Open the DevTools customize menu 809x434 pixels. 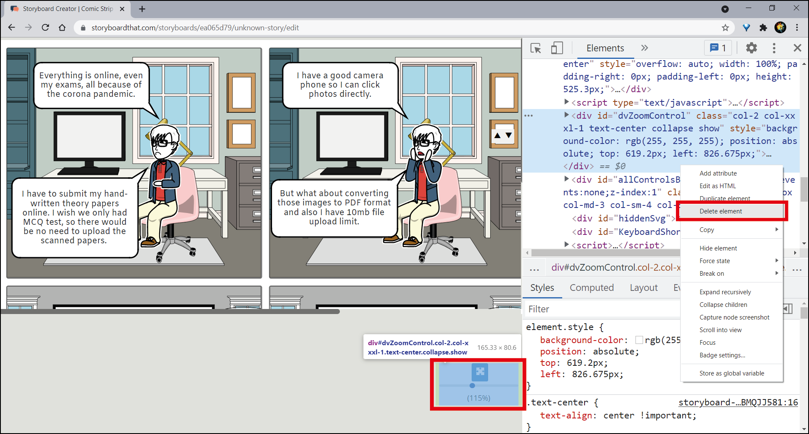[774, 48]
